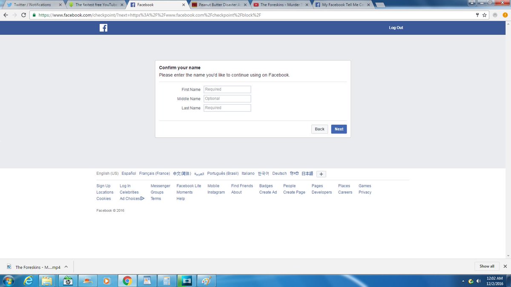Viewport: 511px width, 287px height.
Task: Focus the First Name field
Action: (x=227, y=89)
